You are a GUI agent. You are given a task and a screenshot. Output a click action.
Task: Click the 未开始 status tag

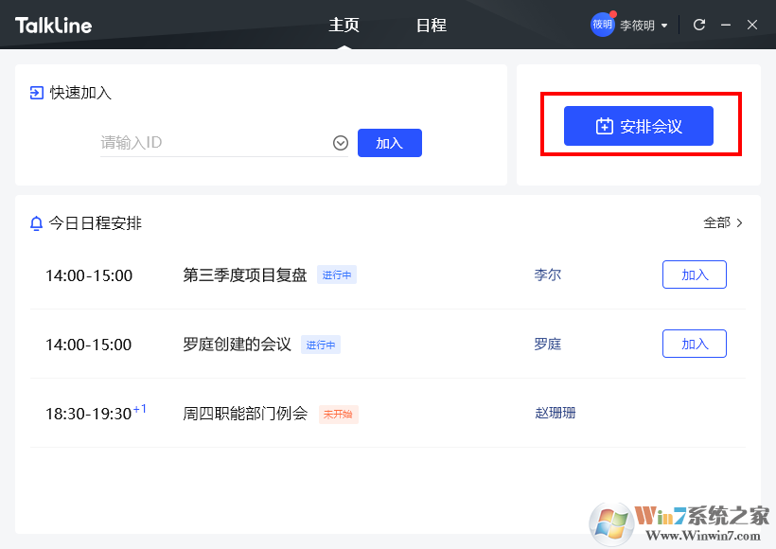coord(339,414)
